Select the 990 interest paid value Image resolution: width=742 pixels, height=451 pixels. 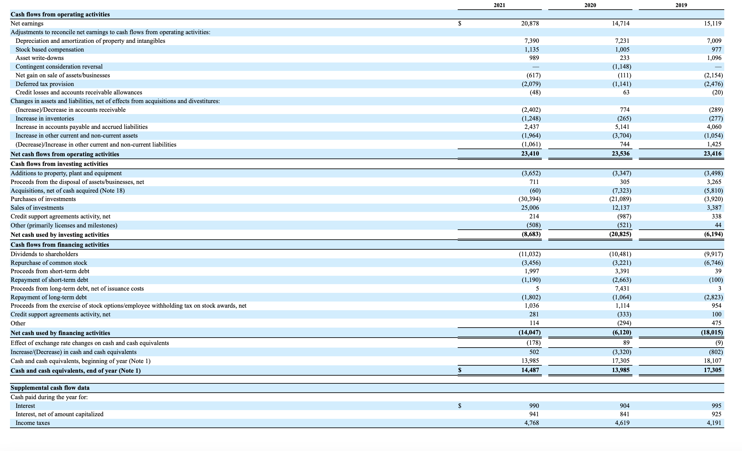(x=534, y=406)
